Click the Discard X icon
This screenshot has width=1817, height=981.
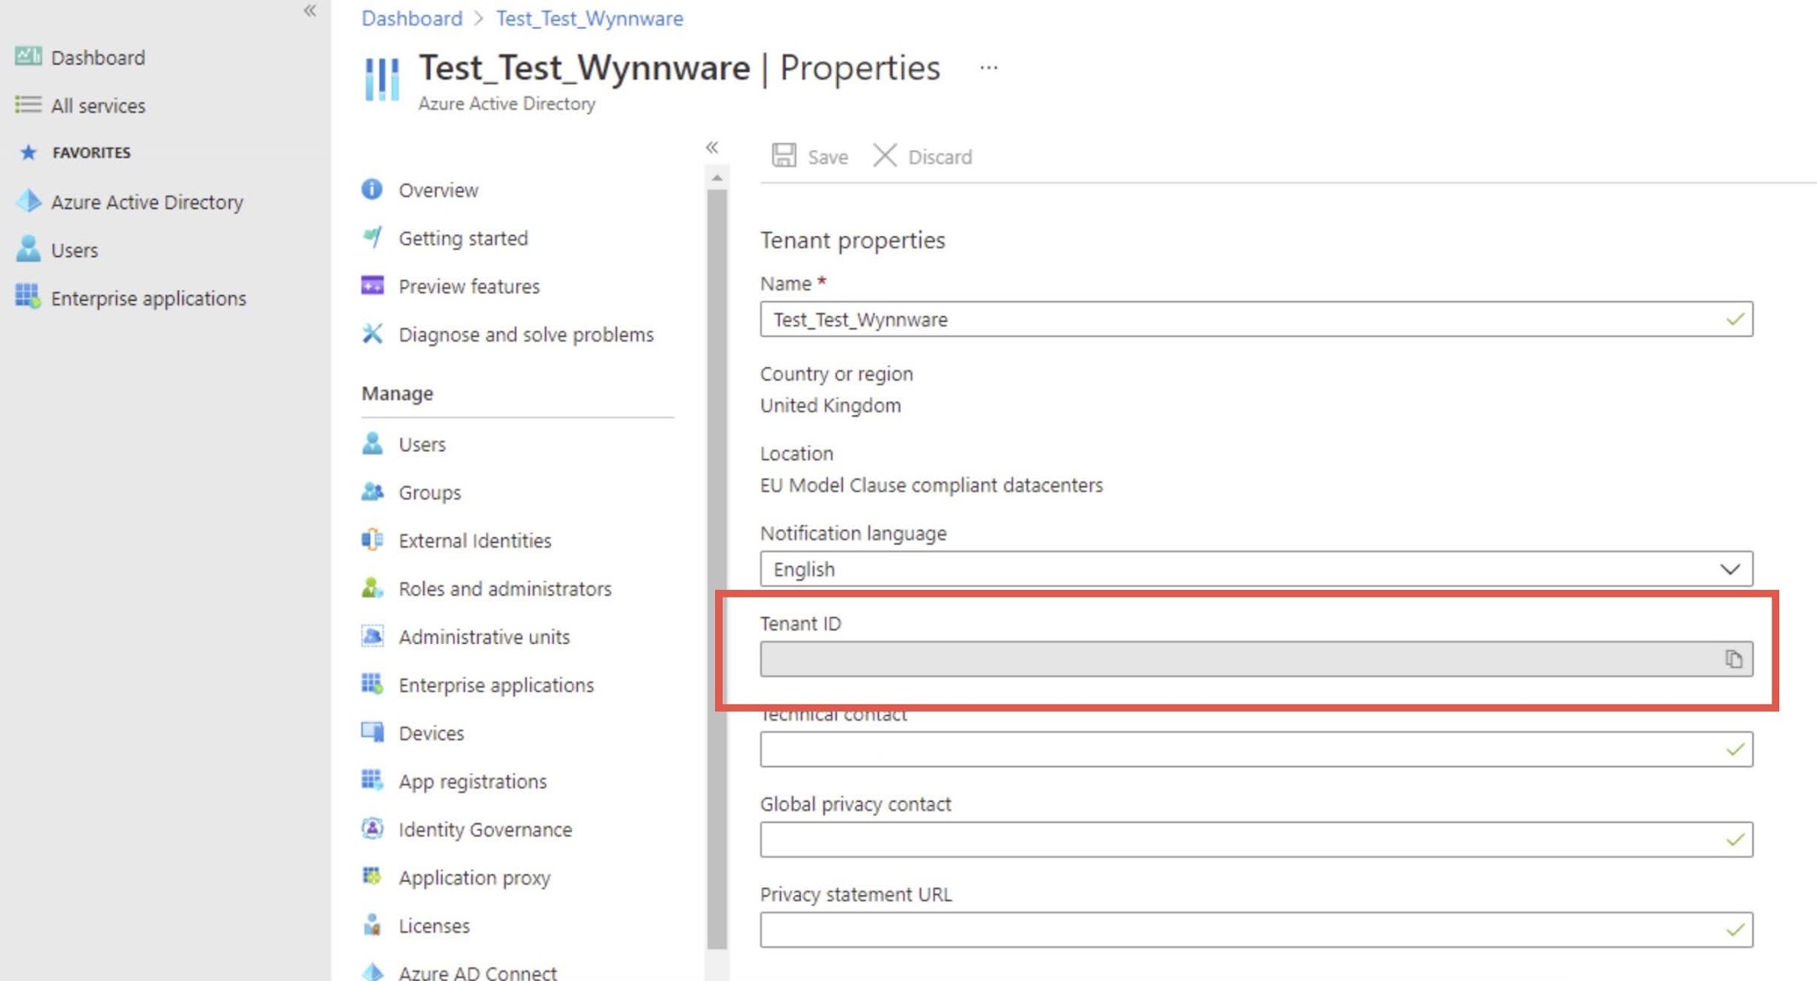pyautogui.click(x=884, y=156)
